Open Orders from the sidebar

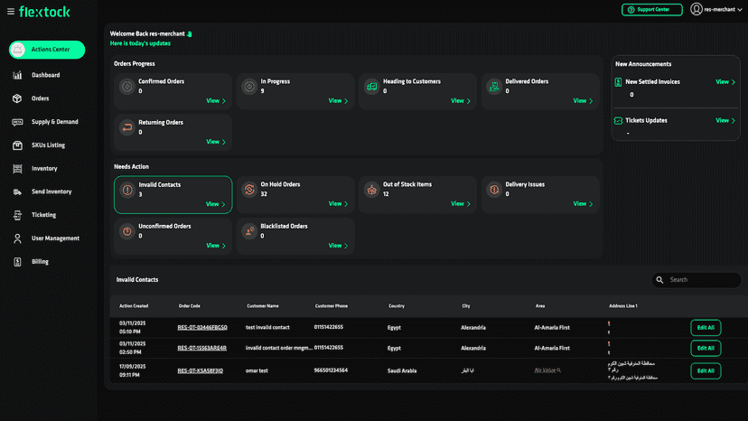click(x=40, y=98)
